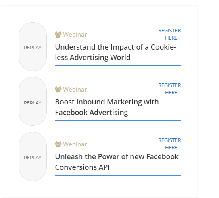
Task: Click the Webinar label above the Cookie-less Advertising title
Action: tap(75, 35)
